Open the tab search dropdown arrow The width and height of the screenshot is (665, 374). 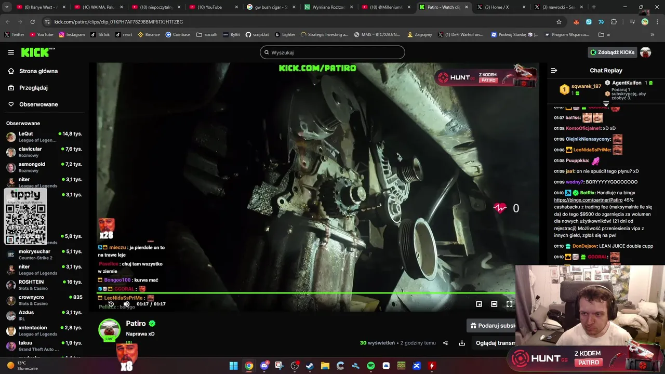pyautogui.click(x=7, y=7)
